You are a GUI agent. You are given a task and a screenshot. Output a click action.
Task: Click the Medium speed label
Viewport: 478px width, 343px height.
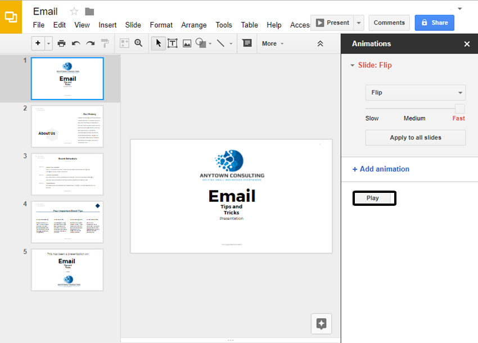pyautogui.click(x=414, y=118)
